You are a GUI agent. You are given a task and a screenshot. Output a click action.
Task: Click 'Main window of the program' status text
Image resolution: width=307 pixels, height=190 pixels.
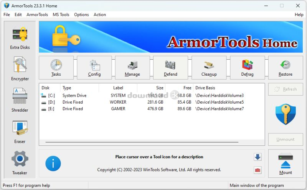point(257,185)
